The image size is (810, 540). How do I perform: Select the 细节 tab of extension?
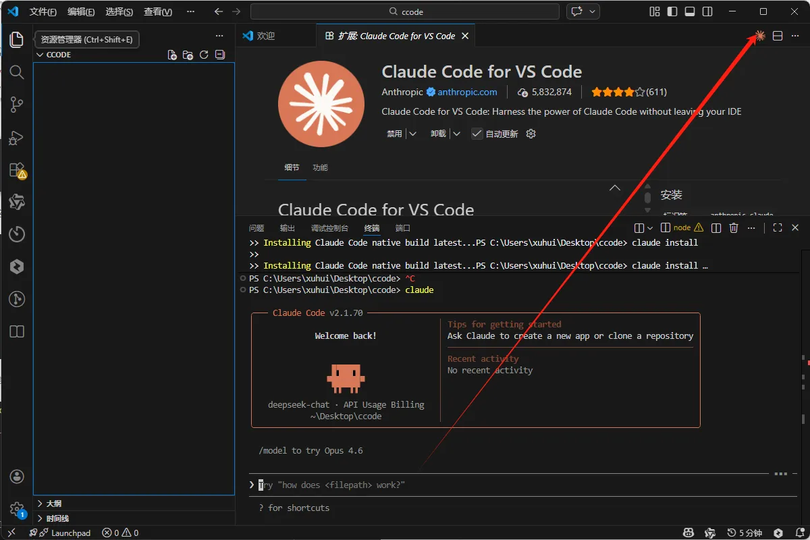[x=292, y=167]
